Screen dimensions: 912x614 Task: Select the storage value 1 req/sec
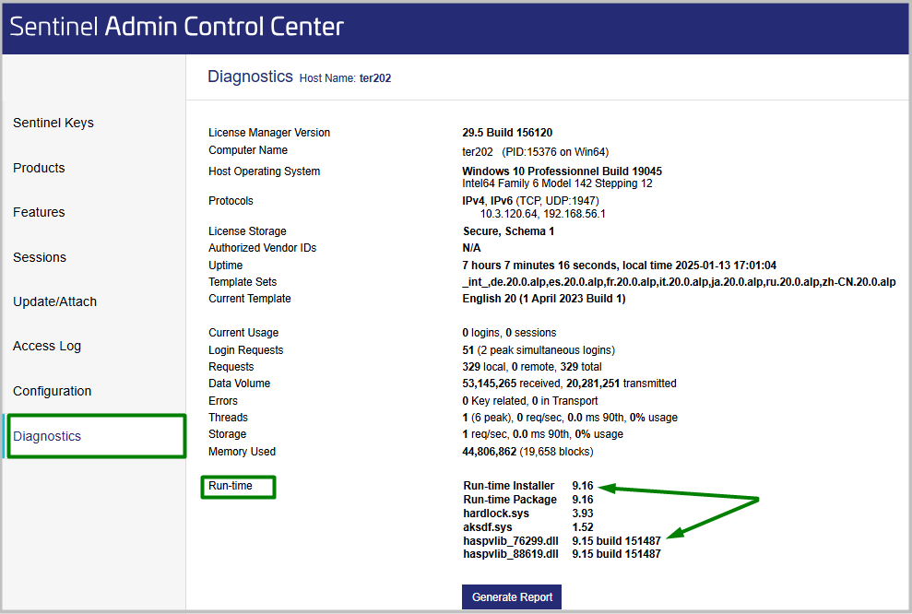pos(542,434)
